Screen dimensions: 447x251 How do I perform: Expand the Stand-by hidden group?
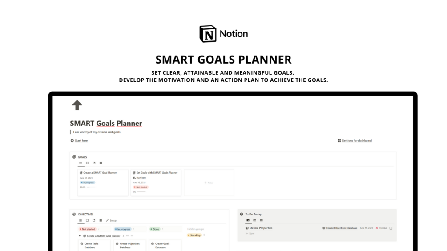pyautogui.click(x=194, y=235)
